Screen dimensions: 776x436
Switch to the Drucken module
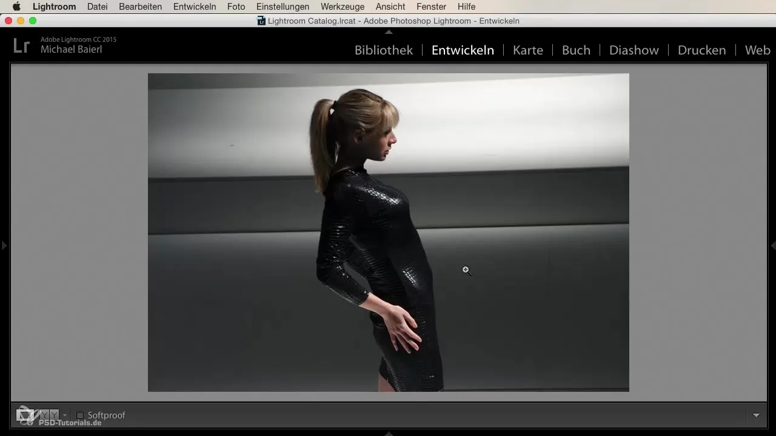pyautogui.click(x=702, y=50)
